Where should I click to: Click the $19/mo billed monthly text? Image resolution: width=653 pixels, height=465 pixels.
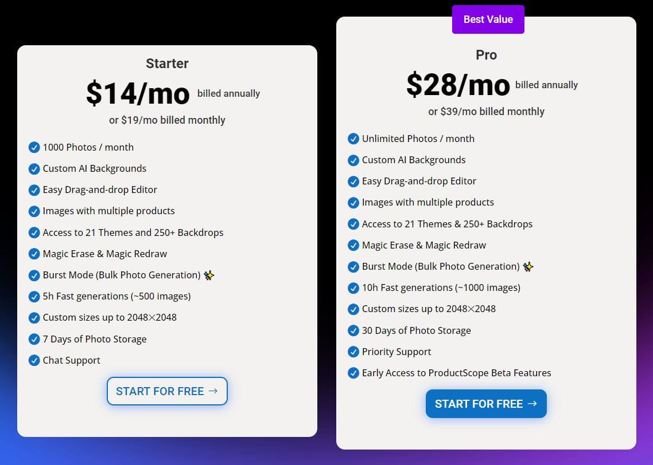coord(167,120)
